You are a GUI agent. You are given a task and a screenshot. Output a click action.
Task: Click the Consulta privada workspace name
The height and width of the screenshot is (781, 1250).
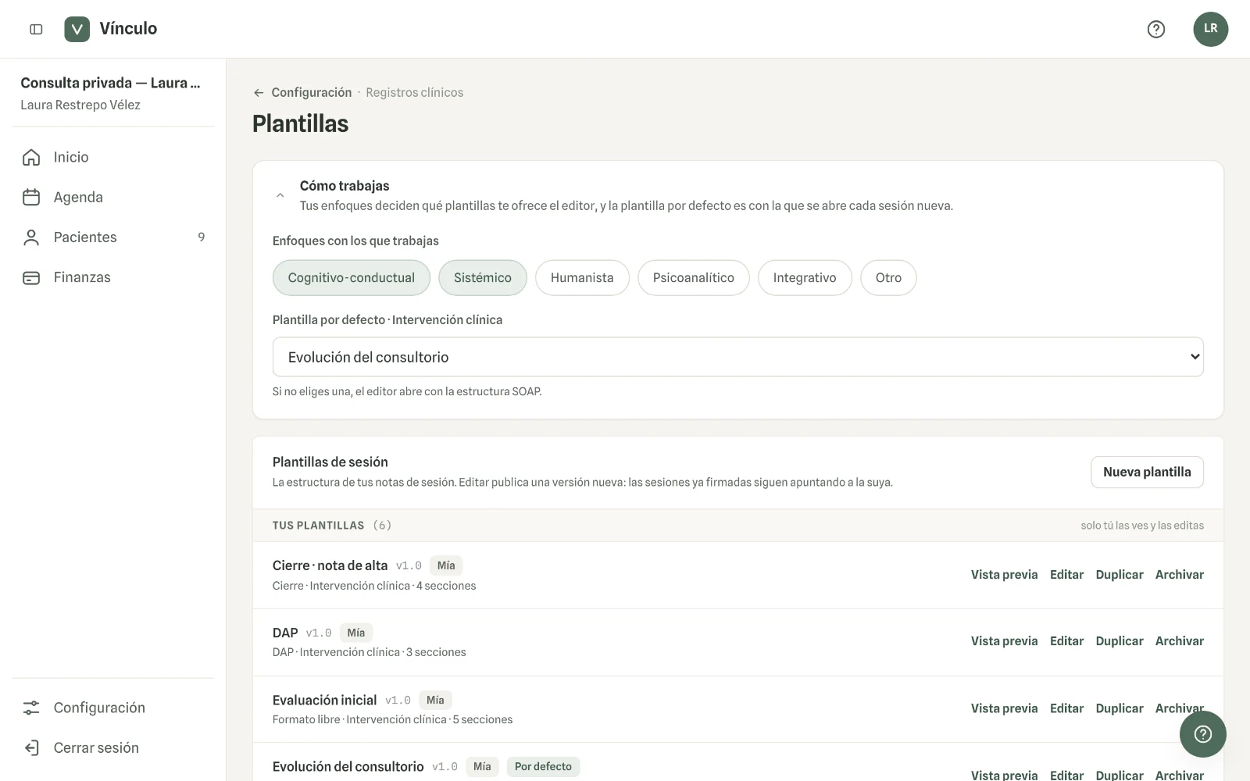pyautogui.click(x=110, y=83)
